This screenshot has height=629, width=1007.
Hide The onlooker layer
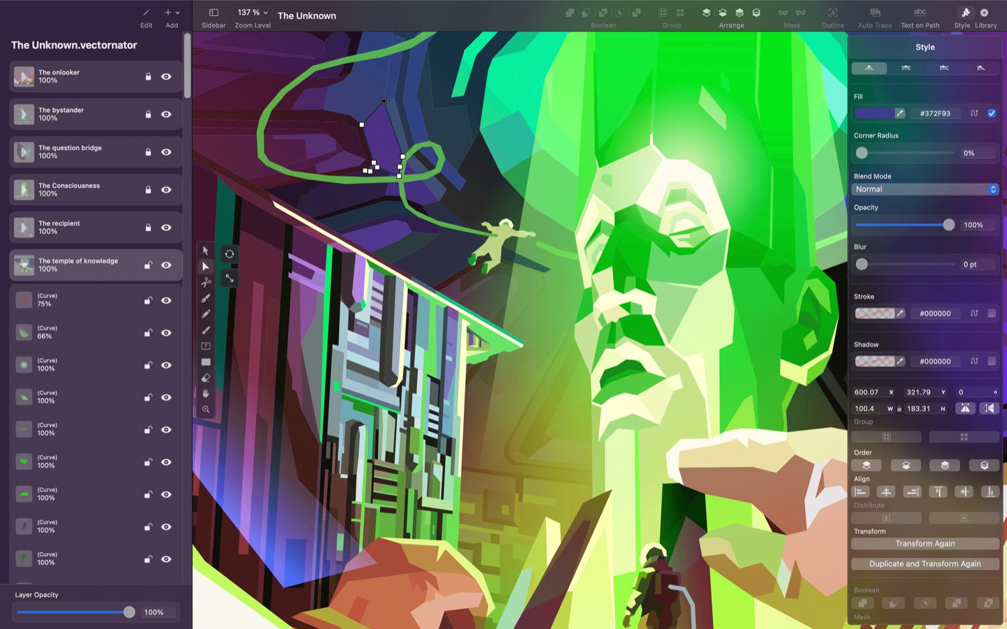click(x=166, y=77)
